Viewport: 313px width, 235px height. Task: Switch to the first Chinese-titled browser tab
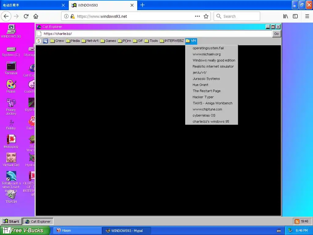point(34,5)
